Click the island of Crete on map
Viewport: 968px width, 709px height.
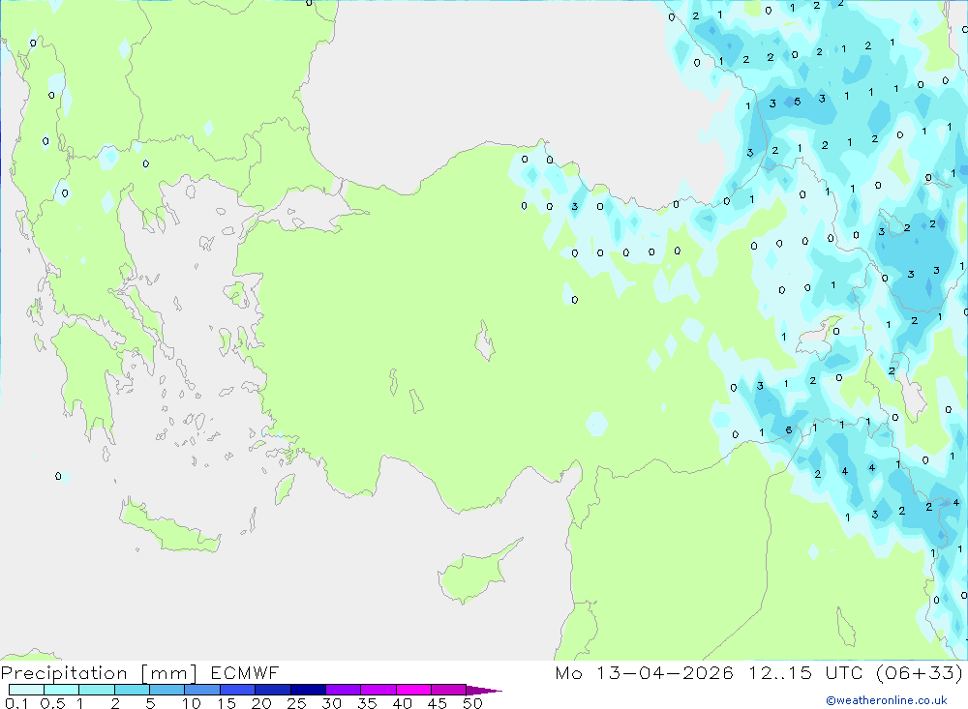[169, 527]
